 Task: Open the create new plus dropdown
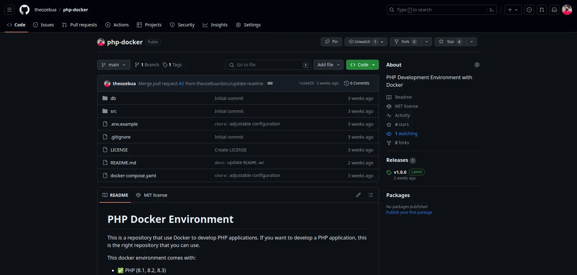click(513, 10)
